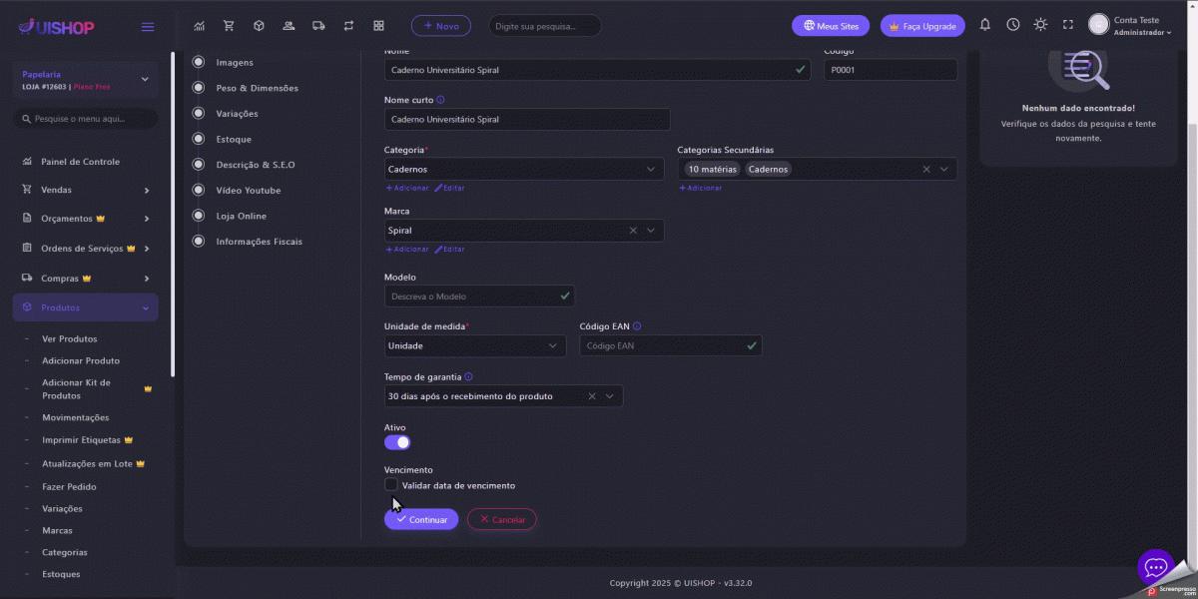The image size is (1198, 599).
Task: Open the history clock icon
Action: tap(1012, 25)
